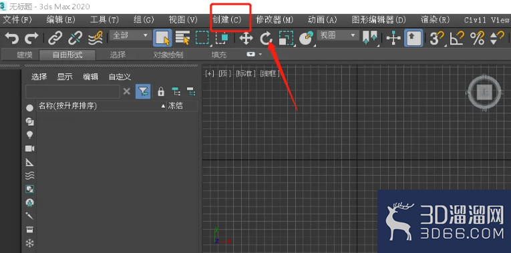Click the [+] viewport general menu label
Screen dimensions: 511x253
[x=209, y=73]
